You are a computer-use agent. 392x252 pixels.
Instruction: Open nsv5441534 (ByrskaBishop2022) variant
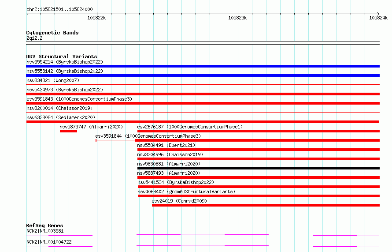pyautogui.click(x=176, y=182)
